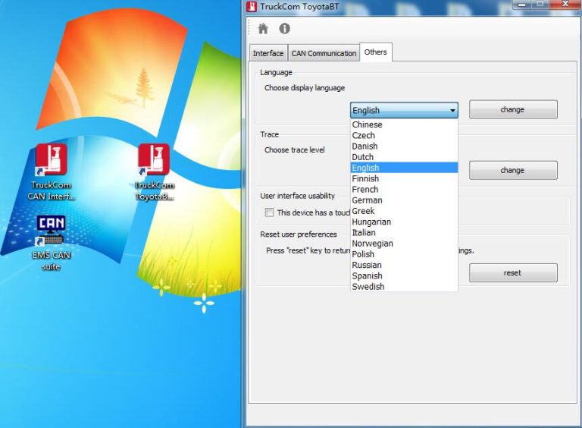This screenshot has width=582, height=428.
Task: Choose Chinese from the language list
Action: (404, 124)
